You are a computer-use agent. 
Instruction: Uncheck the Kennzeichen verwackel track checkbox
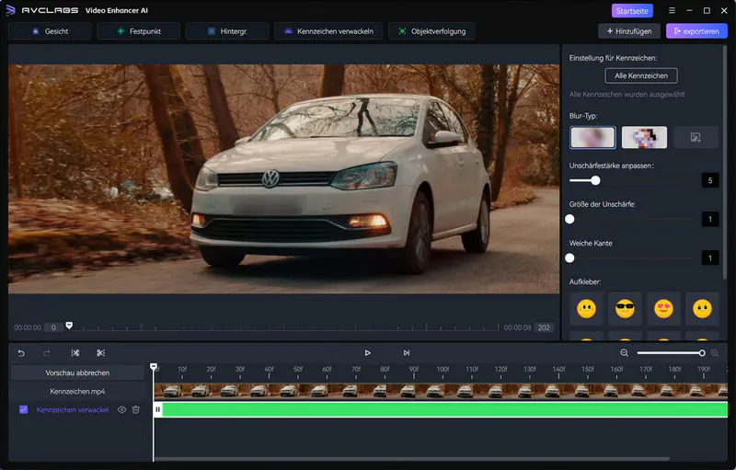tap(23, 409)
